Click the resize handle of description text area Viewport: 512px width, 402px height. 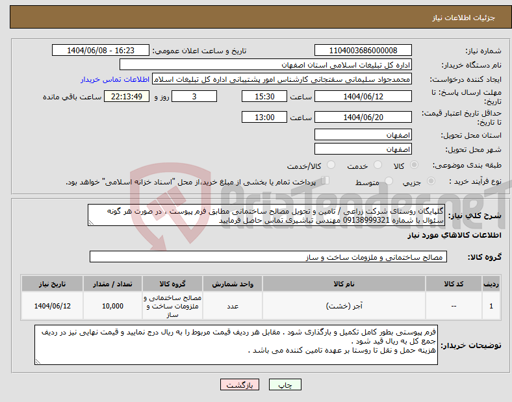(91, 223)
